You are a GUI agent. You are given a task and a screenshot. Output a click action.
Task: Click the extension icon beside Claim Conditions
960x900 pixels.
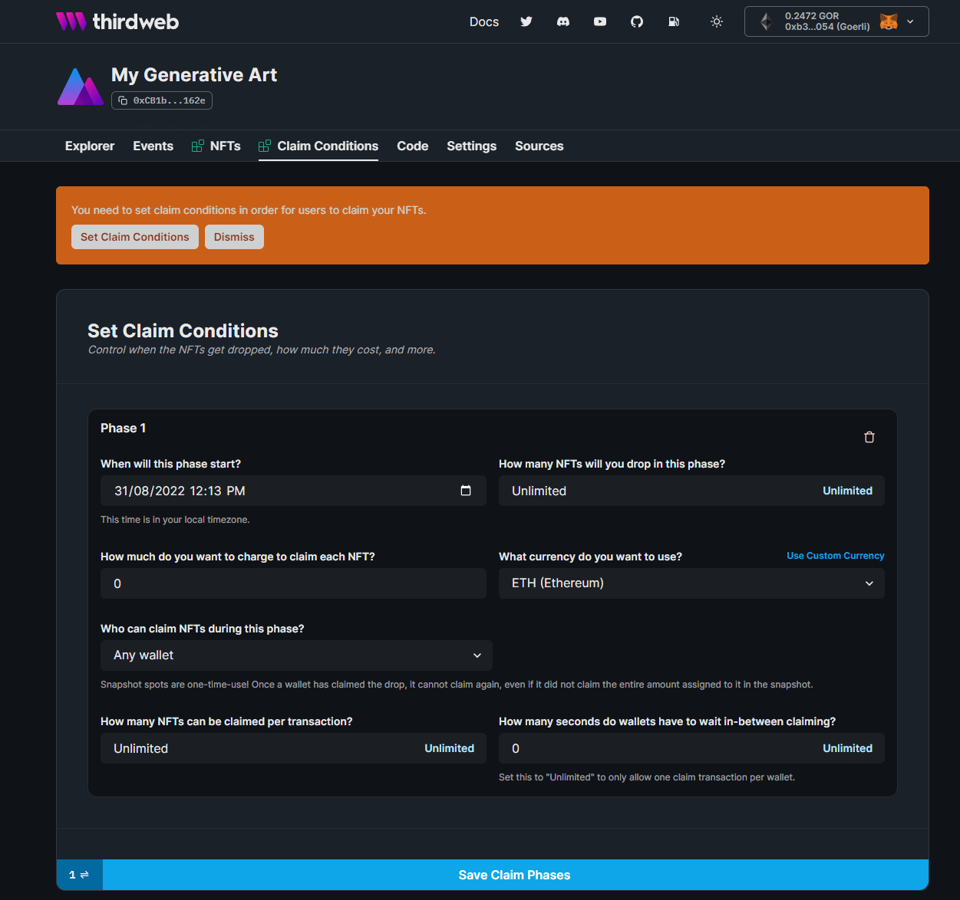tap(265, 146)
